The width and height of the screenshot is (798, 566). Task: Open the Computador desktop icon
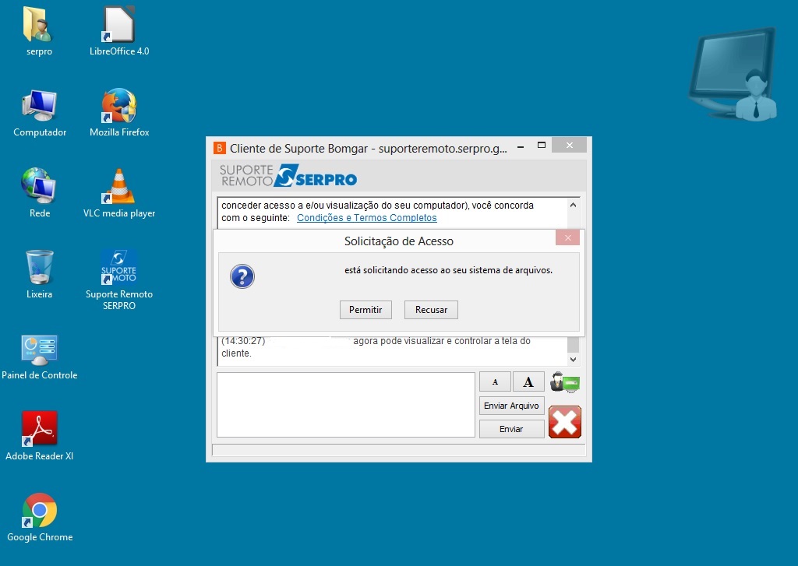click(x=39, y=106)
